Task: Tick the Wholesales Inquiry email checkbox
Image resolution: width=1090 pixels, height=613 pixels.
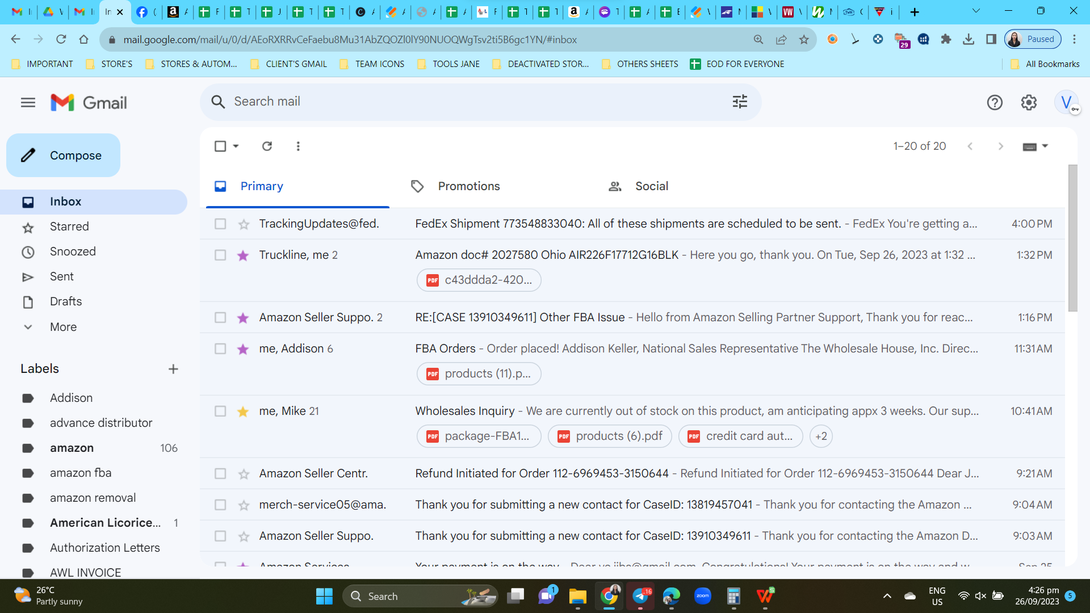Action: (x=220, y=412)
